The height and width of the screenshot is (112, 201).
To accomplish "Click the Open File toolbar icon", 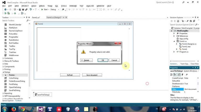I will click(20, 9).
